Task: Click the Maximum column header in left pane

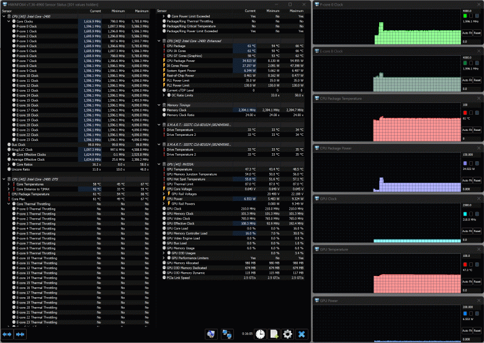Action: (x=141, y=11)
